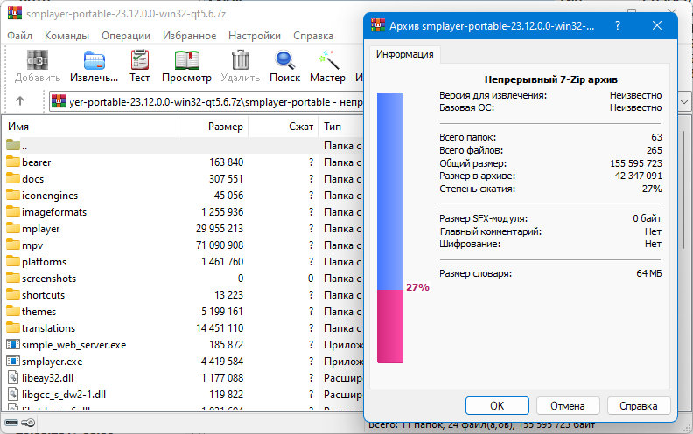Open the Команды menu

click(x=66, y=36)
